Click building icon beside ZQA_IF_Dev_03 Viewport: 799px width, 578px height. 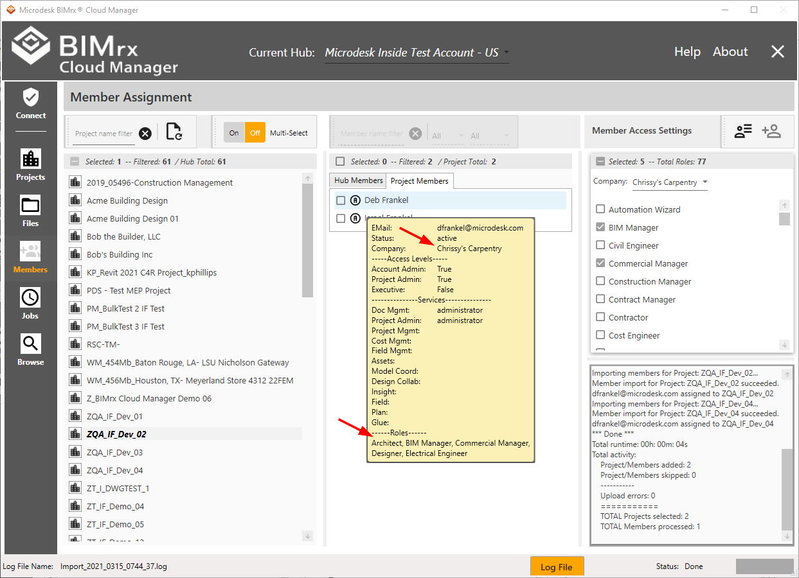[75, 452]
